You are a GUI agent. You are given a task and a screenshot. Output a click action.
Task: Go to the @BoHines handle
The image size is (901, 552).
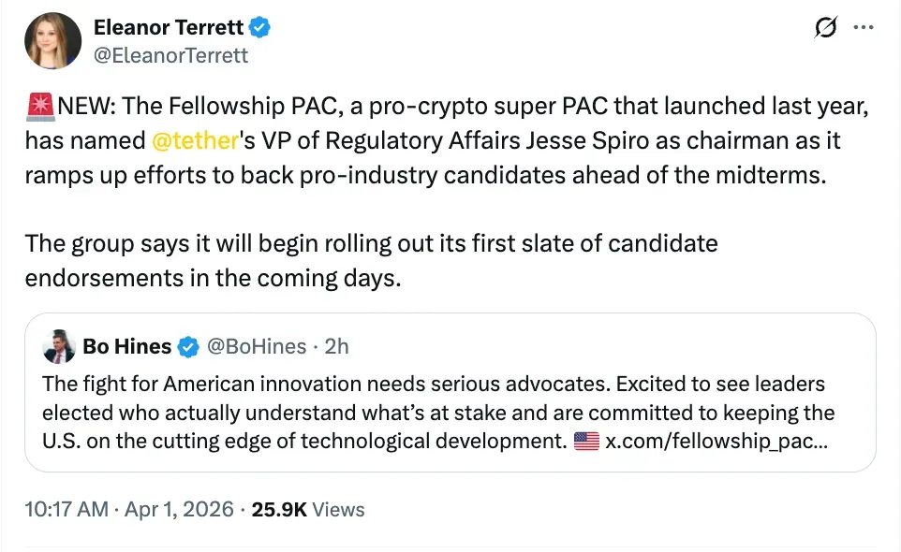click(256, 346)
